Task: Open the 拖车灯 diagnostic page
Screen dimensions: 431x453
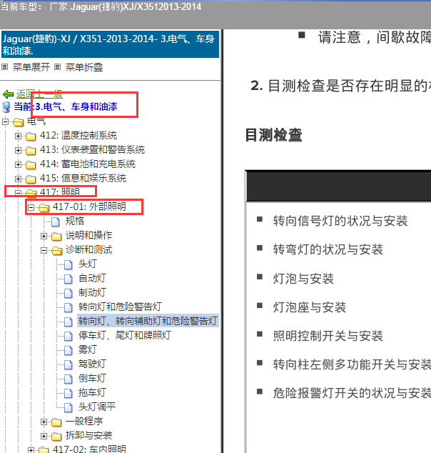Action: pyautogui.click(x=92, y=392)
